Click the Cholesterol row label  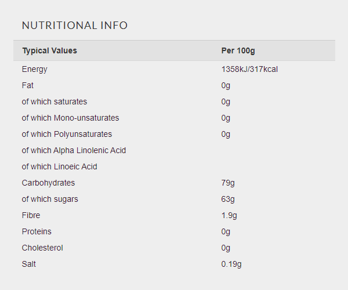point(42,248)
